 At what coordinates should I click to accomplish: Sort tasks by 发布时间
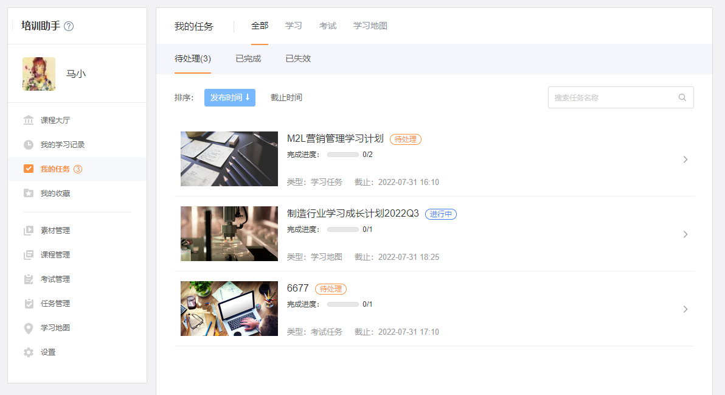pos(230,97)
